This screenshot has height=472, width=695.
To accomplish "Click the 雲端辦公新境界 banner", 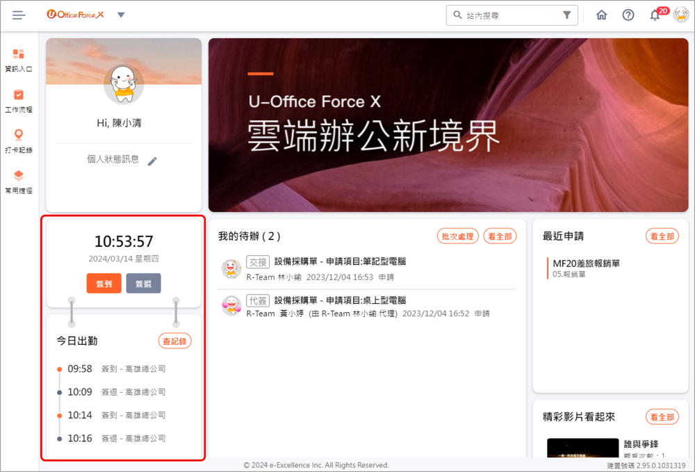I will 448,125.
